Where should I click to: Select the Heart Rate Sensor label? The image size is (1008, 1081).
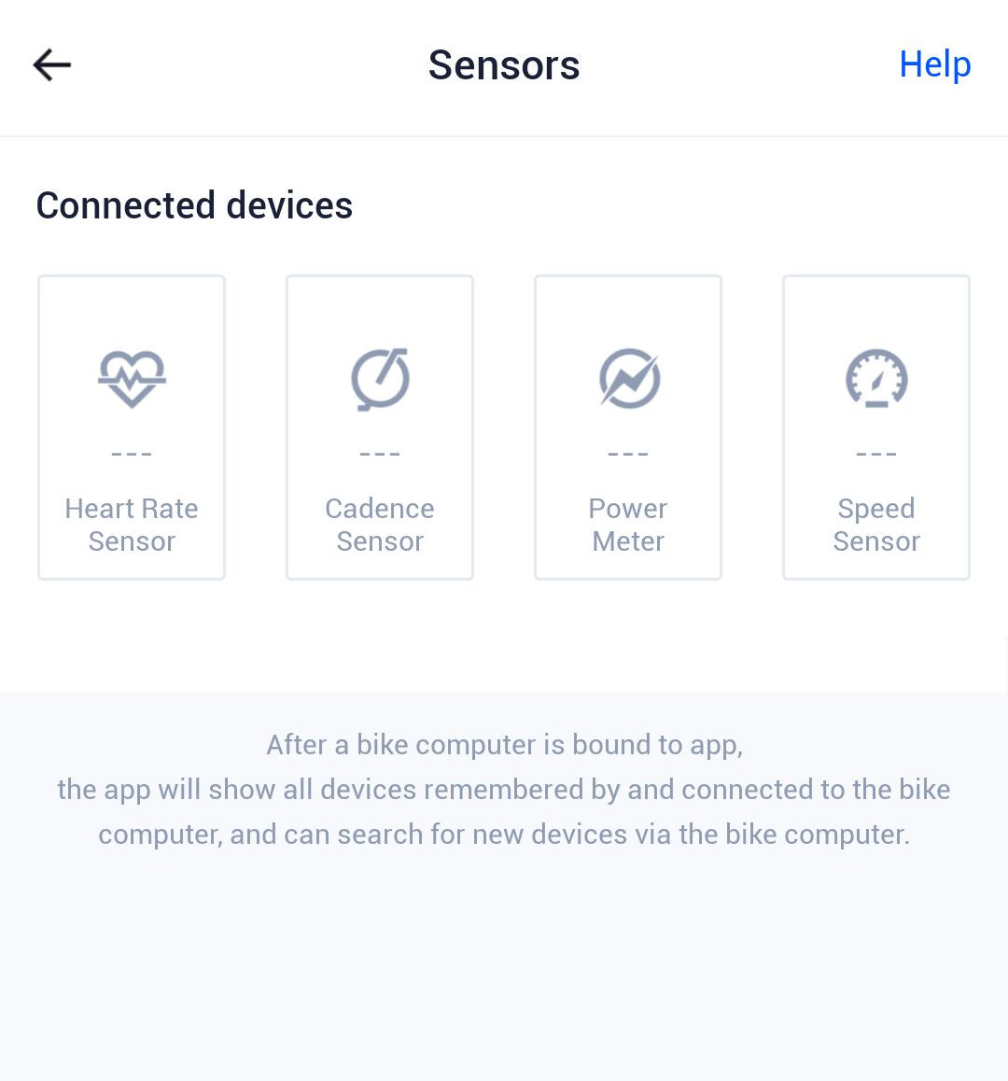[x=132, y=525]
